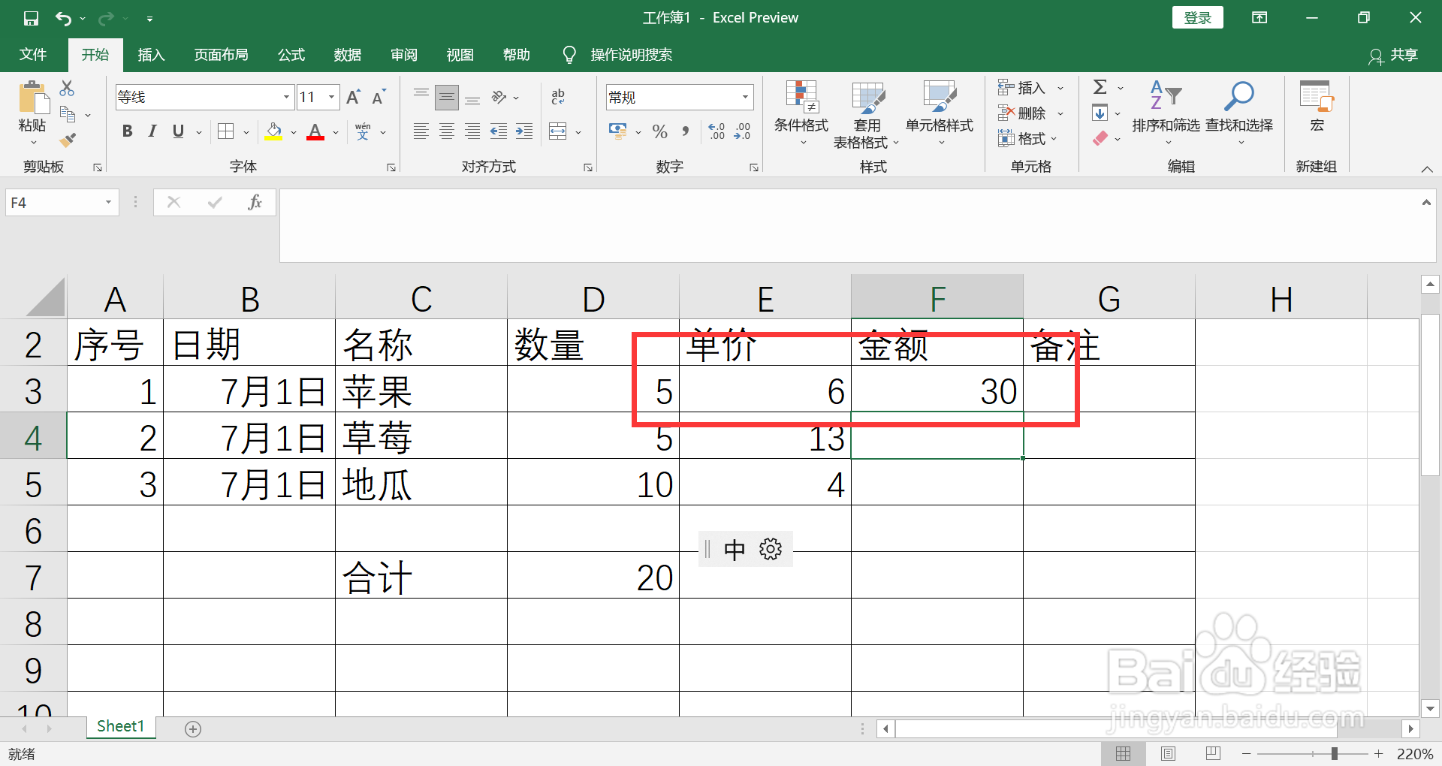Click the AutoSum Σ icon
1442x766 pixels.
click(x=1100, y=86)
